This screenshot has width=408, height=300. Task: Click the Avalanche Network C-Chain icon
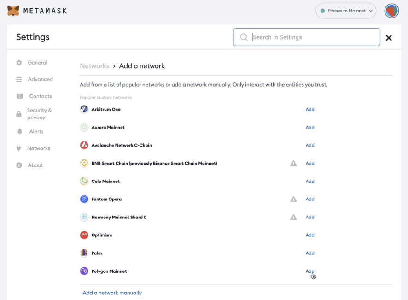coord(84,145)
